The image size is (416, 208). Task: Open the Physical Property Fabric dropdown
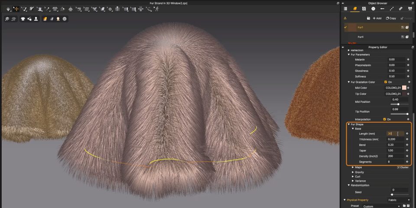[x=397, y=200]
